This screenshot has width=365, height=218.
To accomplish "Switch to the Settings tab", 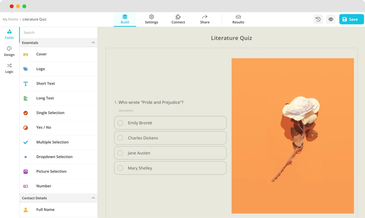I will 151,19.
